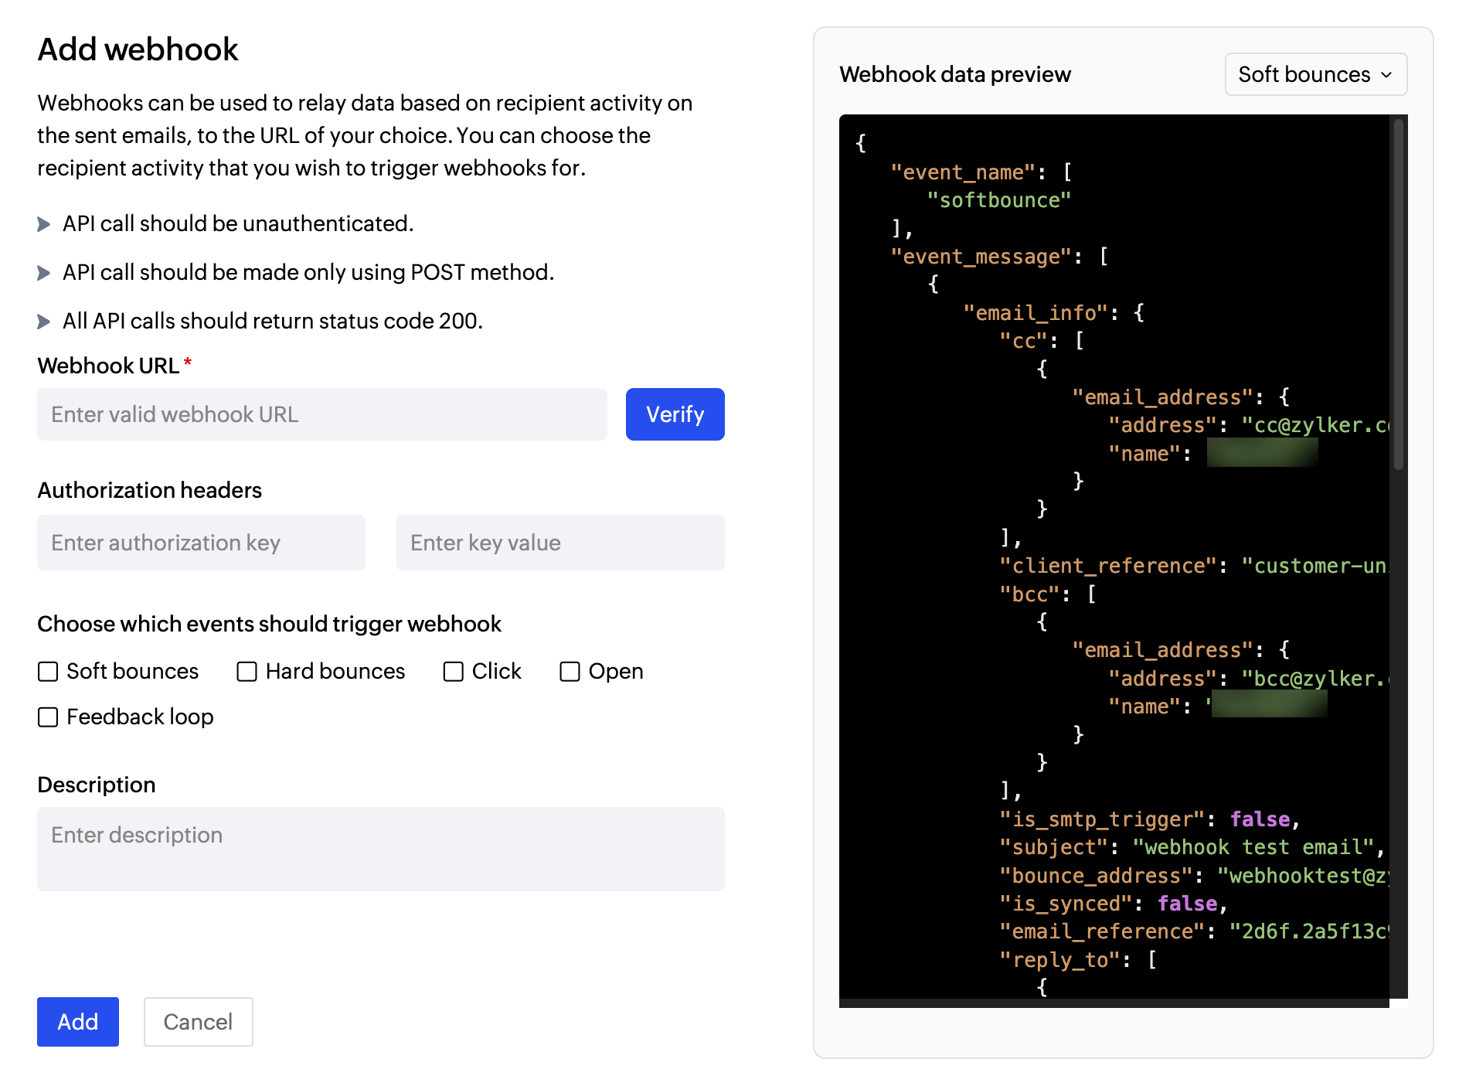
Task: Enable the Soft bounces event checkbox
Action: click(x=48, y=672)
